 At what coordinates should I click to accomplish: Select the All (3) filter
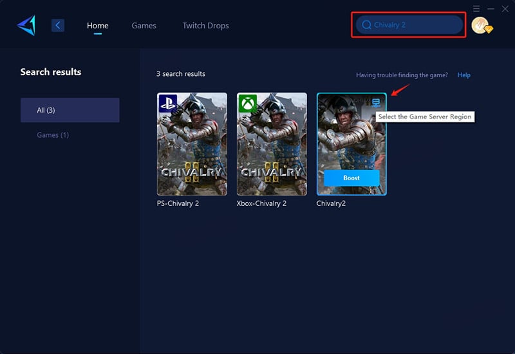coord(70,110)
